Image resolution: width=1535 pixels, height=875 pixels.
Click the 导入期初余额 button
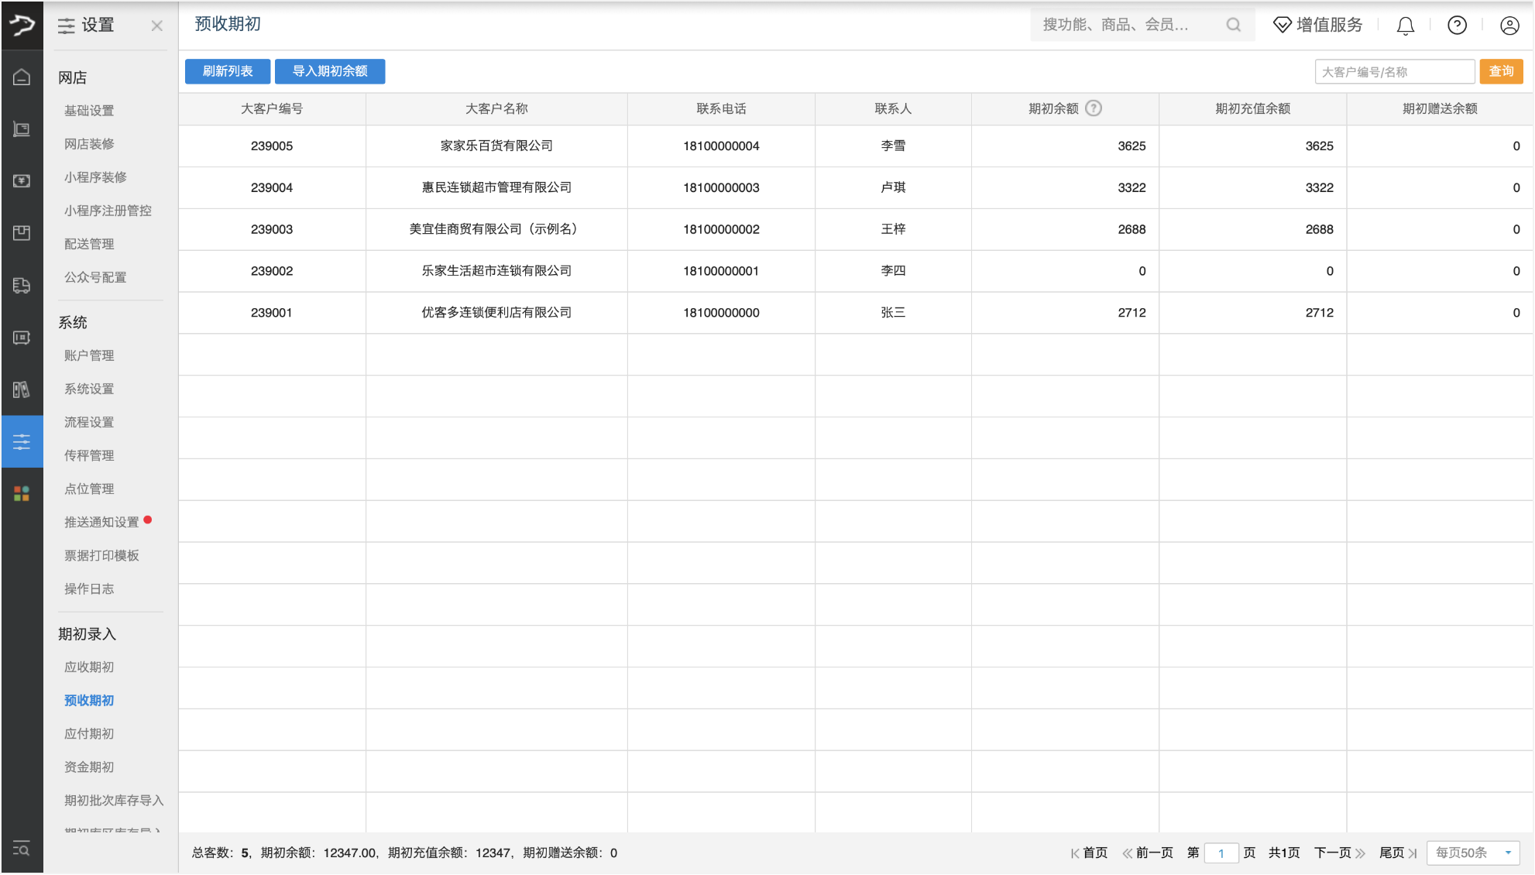(x=330, y=71)
